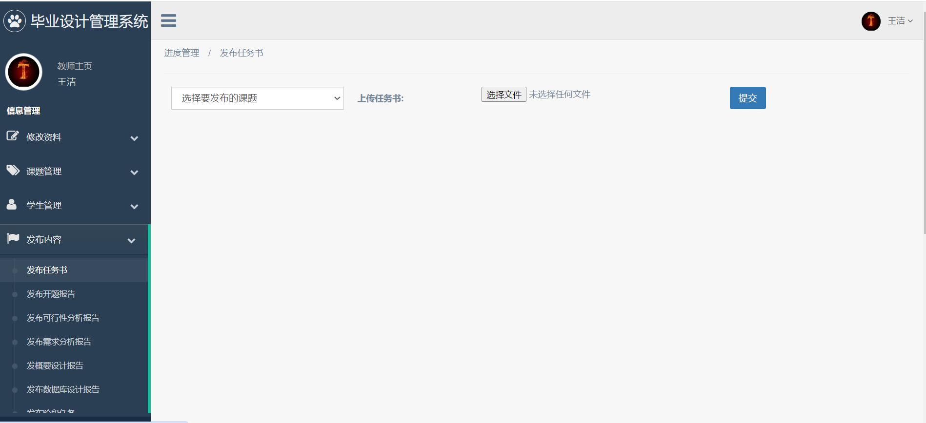Viewport: 926px width, 423px height.
Task: Click the sidebar profile avatar image
Action: [23, 72]
